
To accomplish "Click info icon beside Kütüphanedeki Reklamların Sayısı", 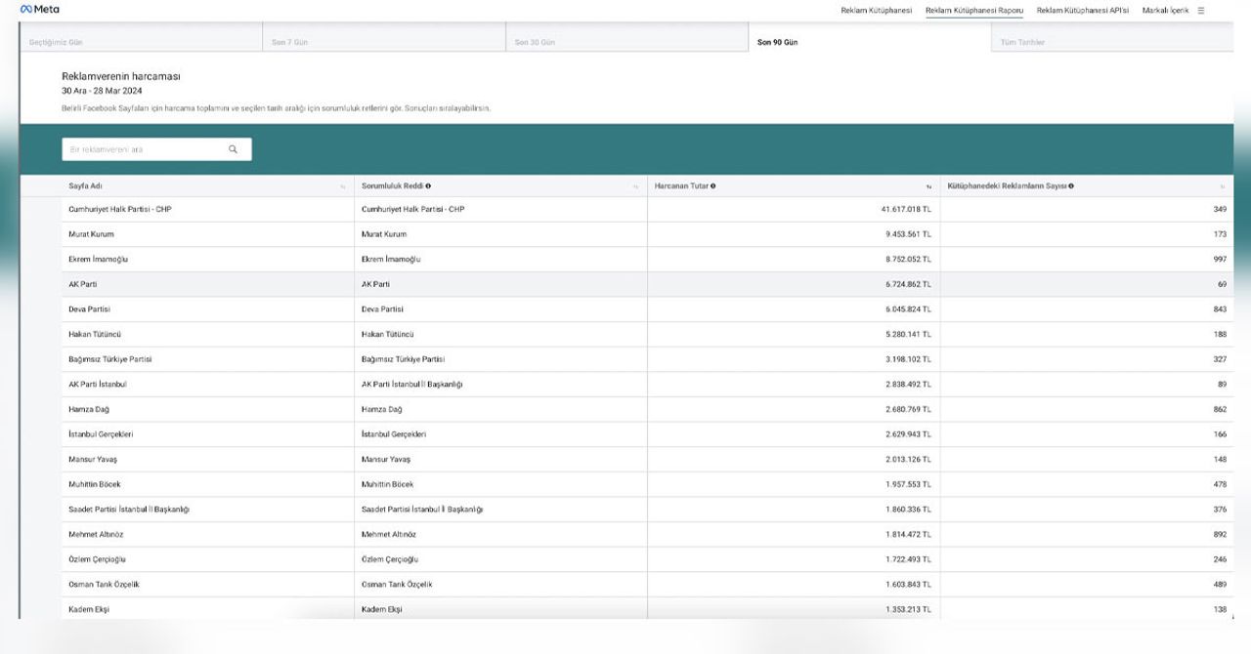I will 1071,185.
